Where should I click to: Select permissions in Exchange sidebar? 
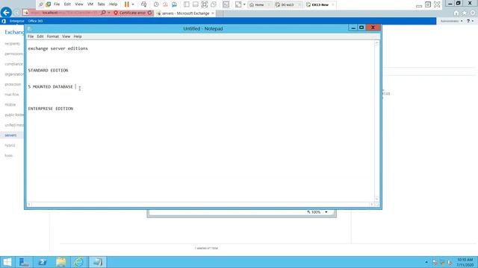(x=14, y=54)
